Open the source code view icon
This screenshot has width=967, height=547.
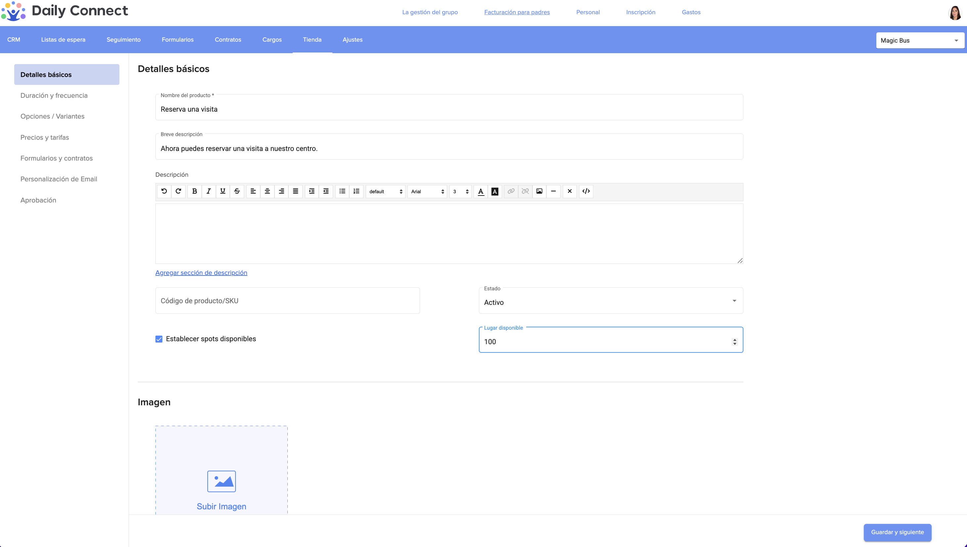click(586, 191)
